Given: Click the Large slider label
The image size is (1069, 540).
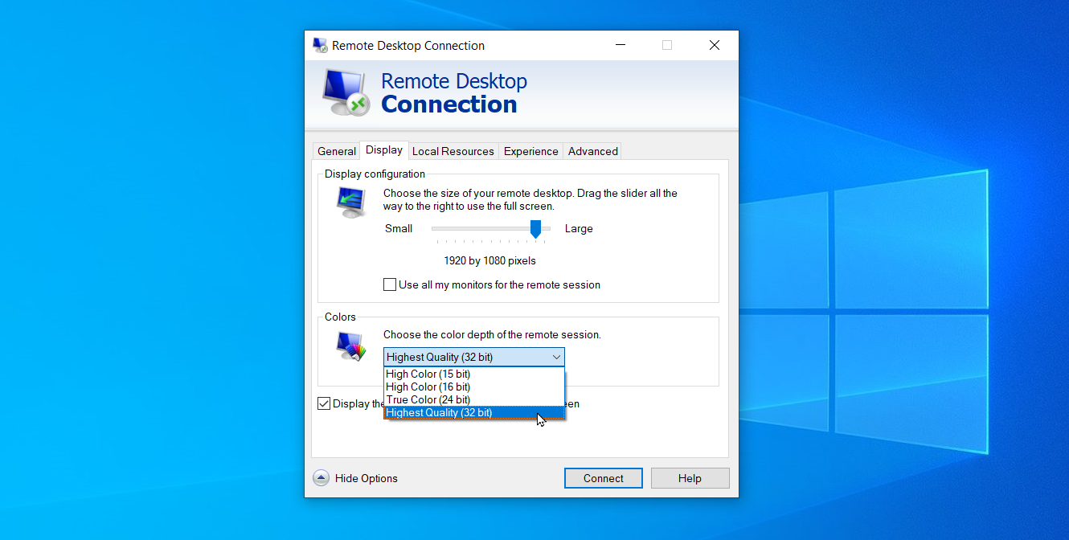Looking at the screenshot, I should point(579,228).
